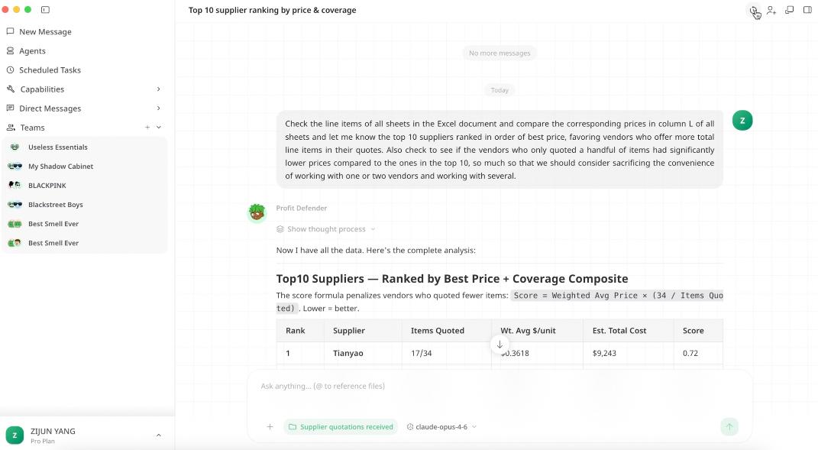Image resolution: width=818 pixels, height=450 pixels.
Task: Open the Useless Essentials team
Action: (57, 147)
